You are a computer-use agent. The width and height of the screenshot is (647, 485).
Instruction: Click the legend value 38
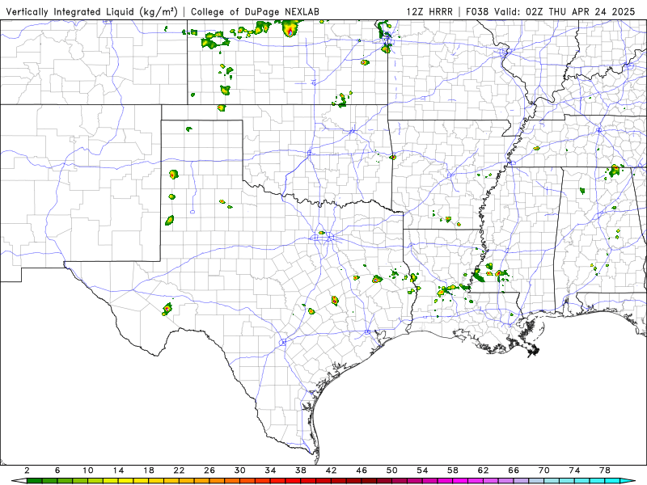coord(301,470)
